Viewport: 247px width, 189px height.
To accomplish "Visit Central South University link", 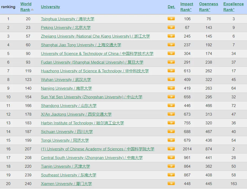I will coord(92,158).
